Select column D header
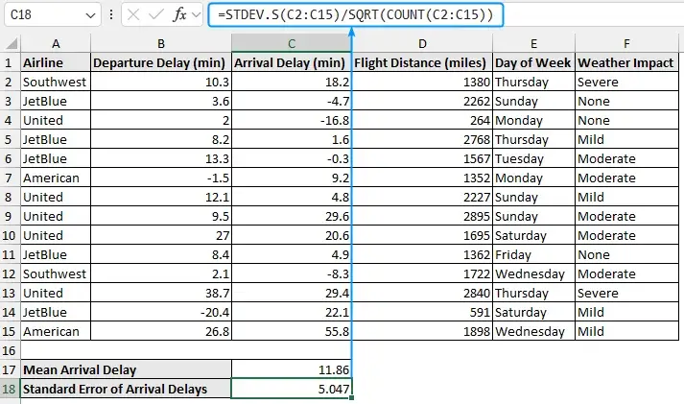Image resolution: width=684 pixels, height=404 pixels. click(x=422, y=43)
